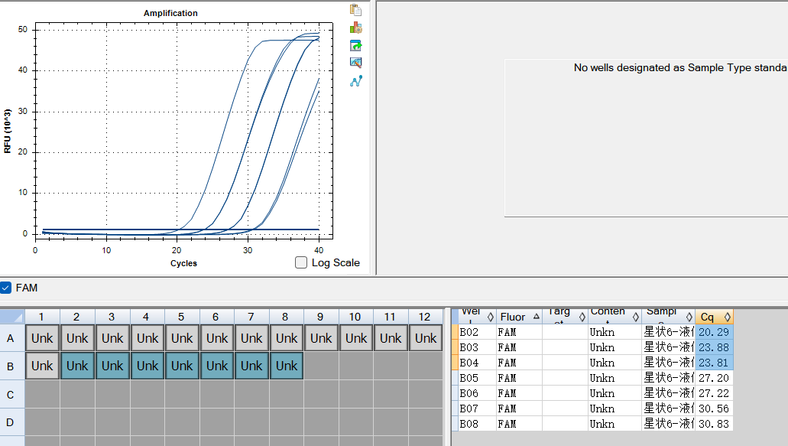Toggle well A3 Unk in the plate
Image resolution: width=788 pixels, height=446 pixels.
(112, 338)
